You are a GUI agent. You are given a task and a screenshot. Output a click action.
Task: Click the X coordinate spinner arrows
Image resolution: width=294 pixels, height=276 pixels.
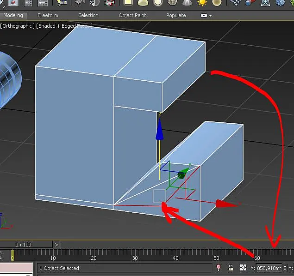coord(285,268)
